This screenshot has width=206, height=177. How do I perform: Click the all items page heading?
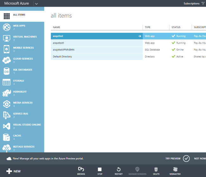point(61,15)
